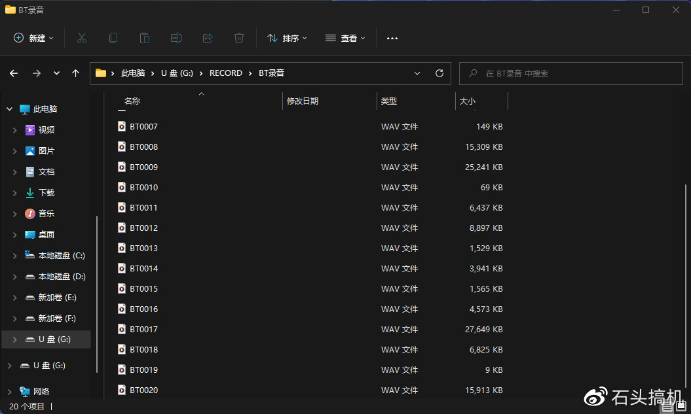This screenshot has height=414, width=691.
Task: Click BT录音 in address breadcrumb
Action: tap(271, 73)
